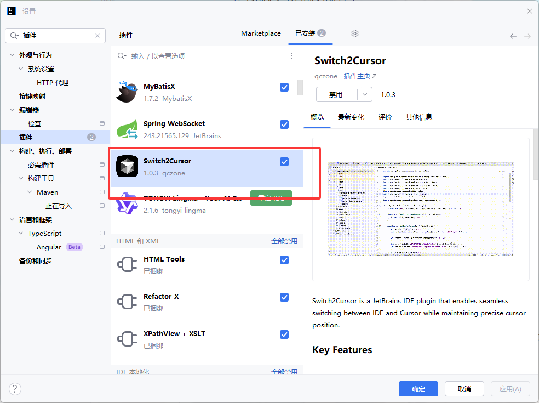Image resolution: width=539 pixels, height=403 pixels.
Task: Click the XPathView + XSLT plug icon
Action: click(x=127, y=339)
